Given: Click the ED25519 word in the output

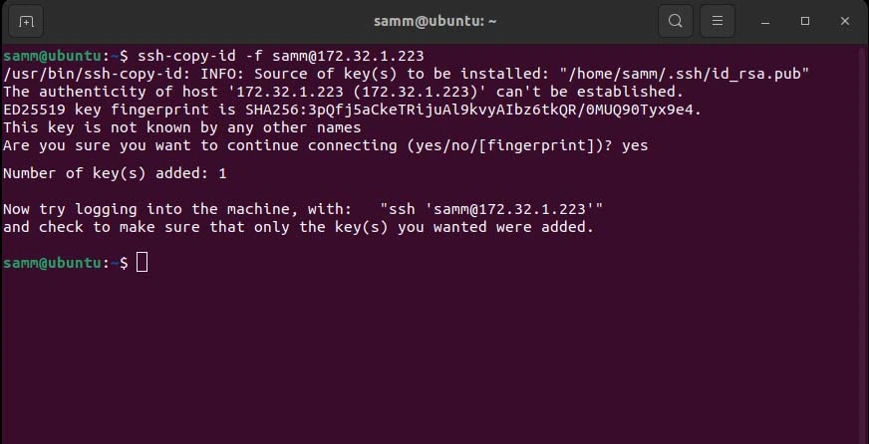Looking at the screenshot, I should (x=34, y=110).
